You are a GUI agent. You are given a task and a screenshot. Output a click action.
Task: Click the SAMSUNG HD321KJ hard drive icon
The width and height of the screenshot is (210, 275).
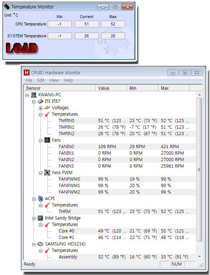point(40,244)
